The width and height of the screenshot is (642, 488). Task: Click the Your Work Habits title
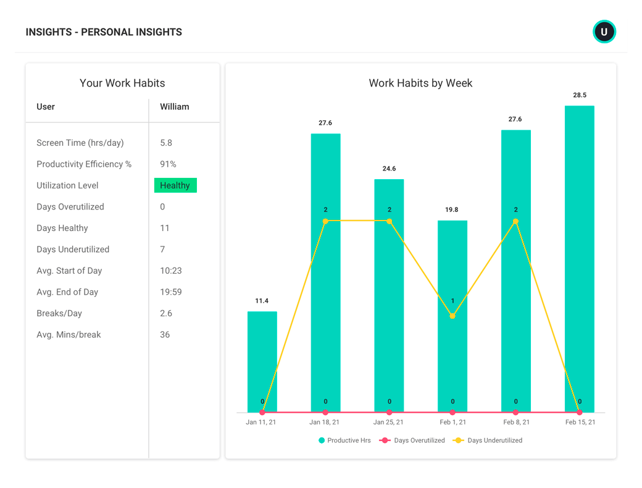click(x=122, y=83)
